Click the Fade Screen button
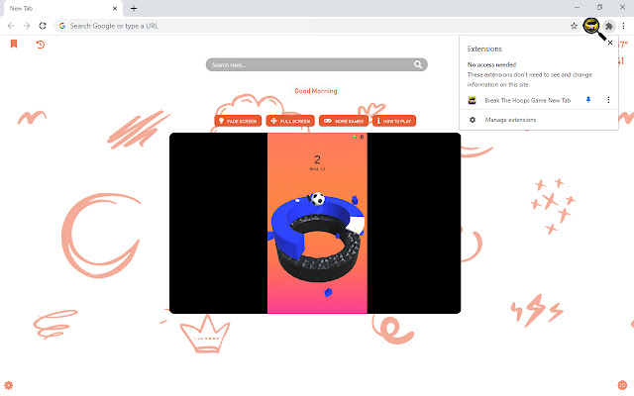Image resolution: width=634 pixels, height=396 pixels. point(238,121)
